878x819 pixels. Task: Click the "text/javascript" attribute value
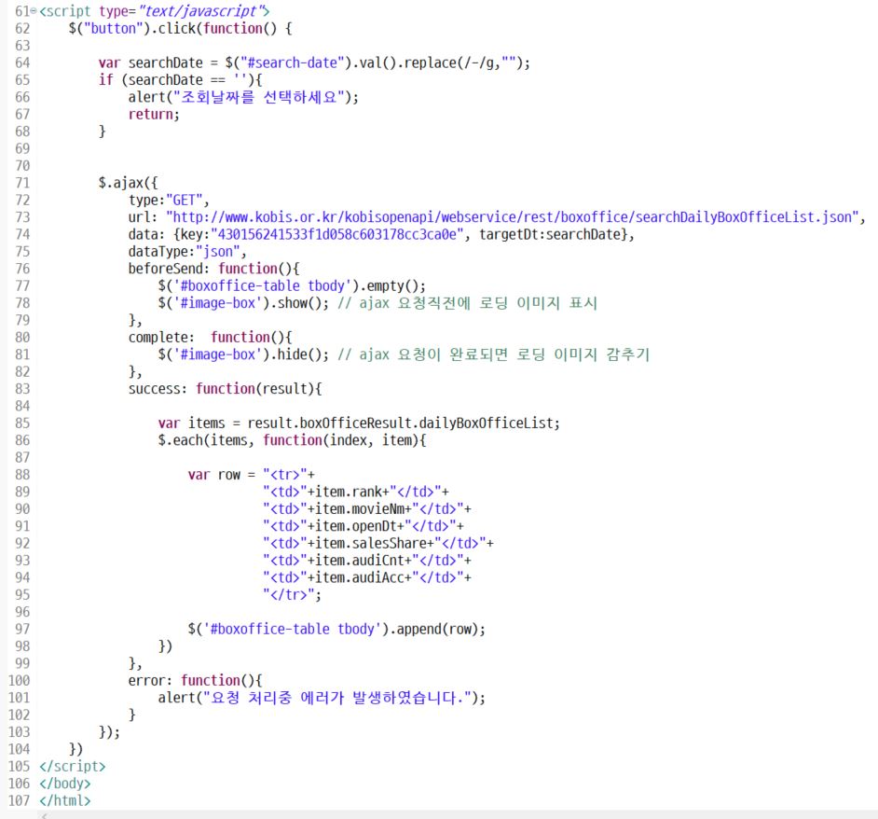(x=199, y=11)
